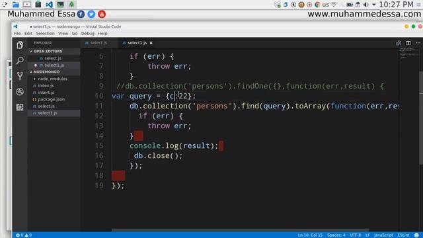Click the MongoDB leaf icon in top panel
Image resolution: width=423 pixels, height=238 pixels.
click(71, 5)
